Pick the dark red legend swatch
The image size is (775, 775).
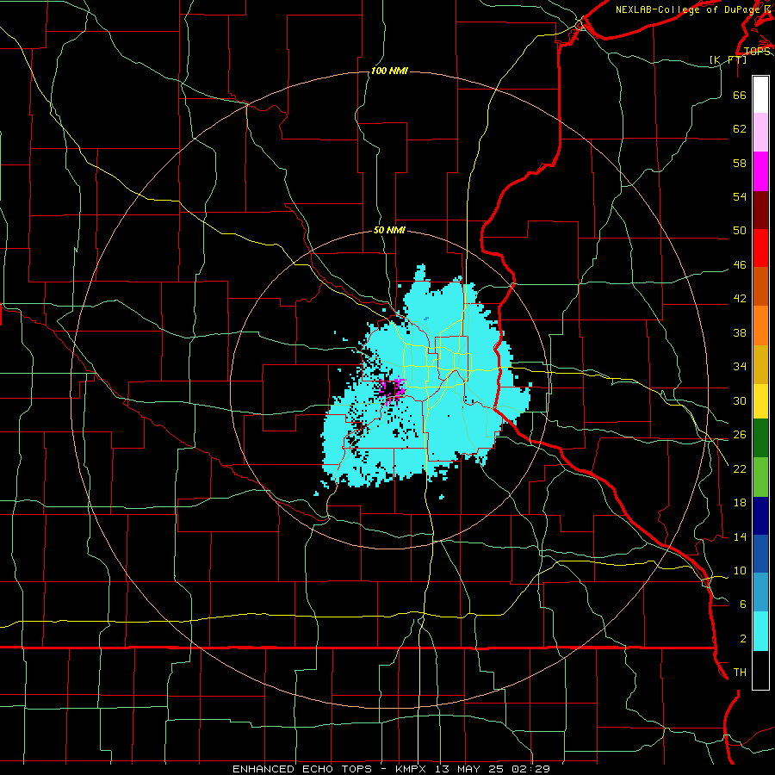[760, 210]
